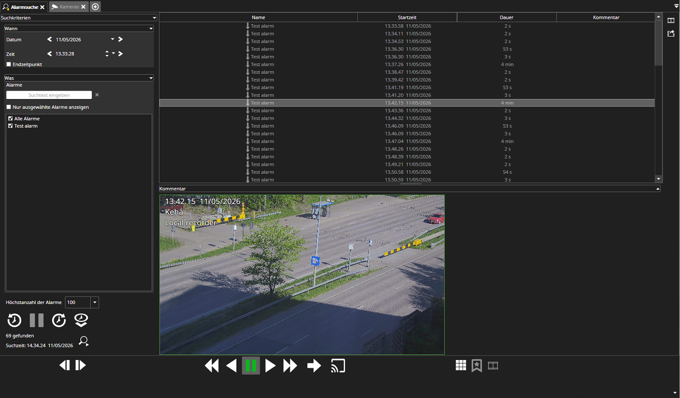Screen dimensions: 680x398
Task: Open the top-right window menu arrow
Action: click(677, 6)
